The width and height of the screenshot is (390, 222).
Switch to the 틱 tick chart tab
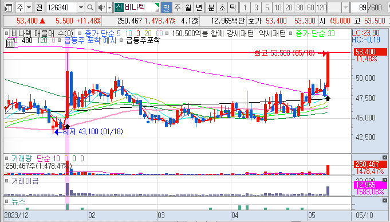[233, 7]
